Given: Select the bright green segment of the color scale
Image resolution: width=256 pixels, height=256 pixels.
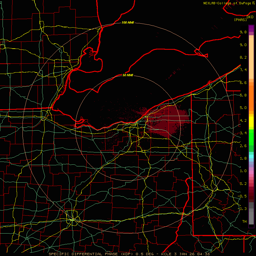Looking at the screenshot, I should (251, 138).
